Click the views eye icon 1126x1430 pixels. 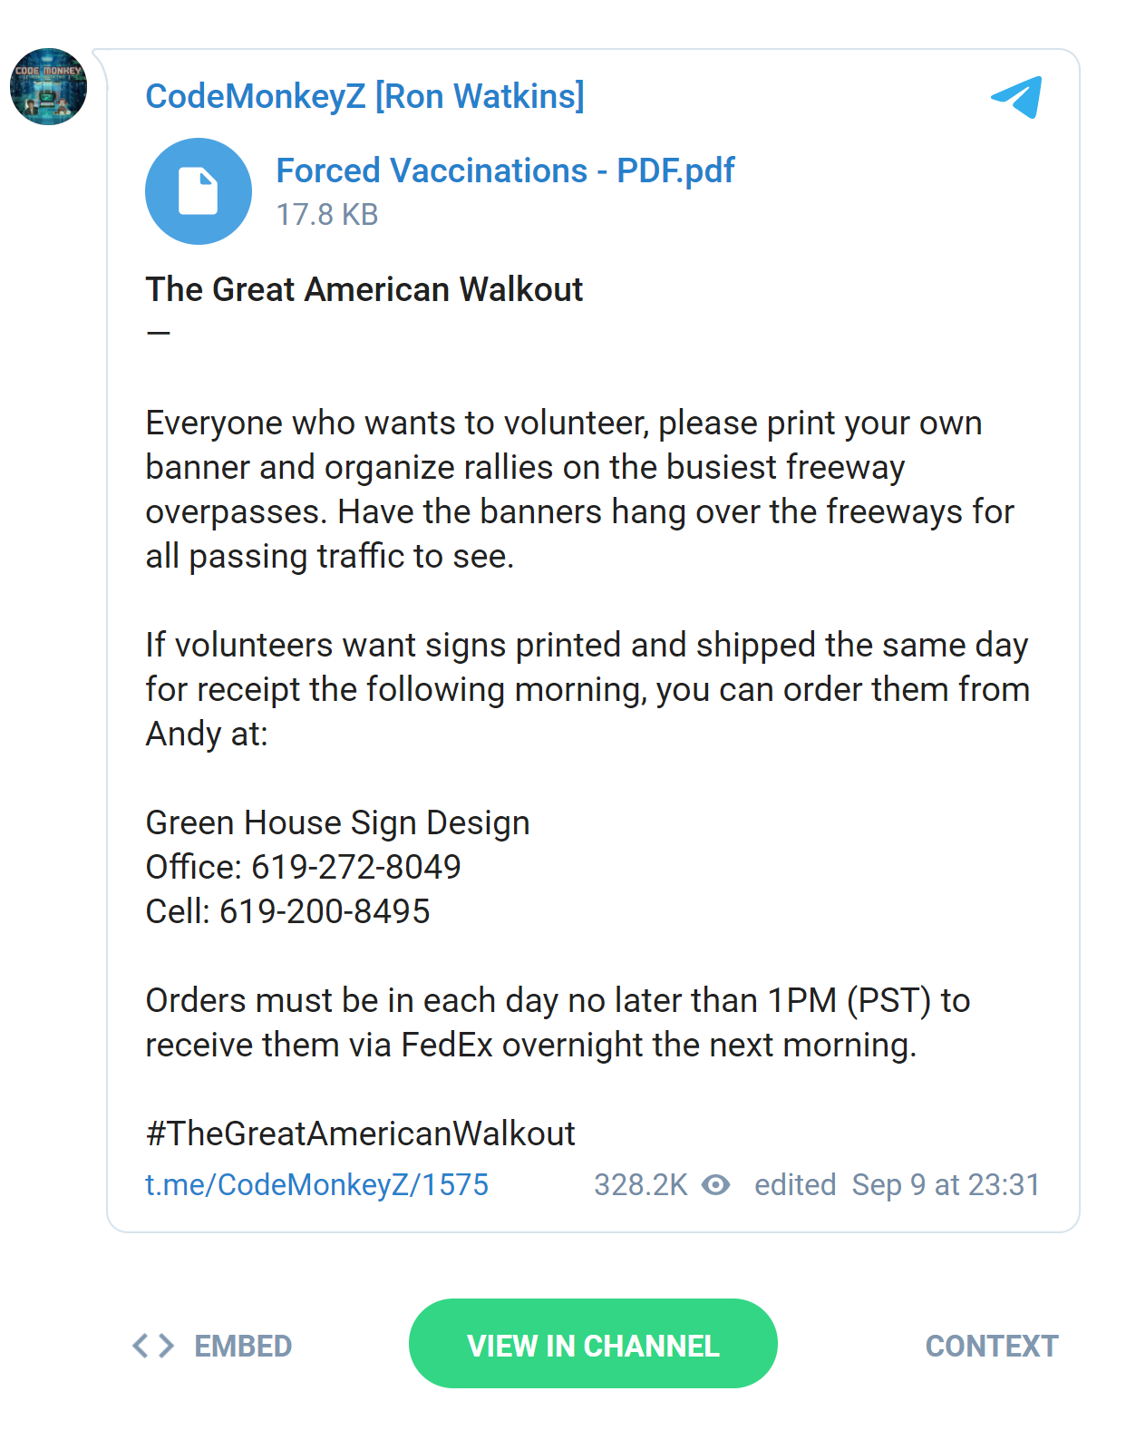pyautogui.click(x=717, y=1184)
